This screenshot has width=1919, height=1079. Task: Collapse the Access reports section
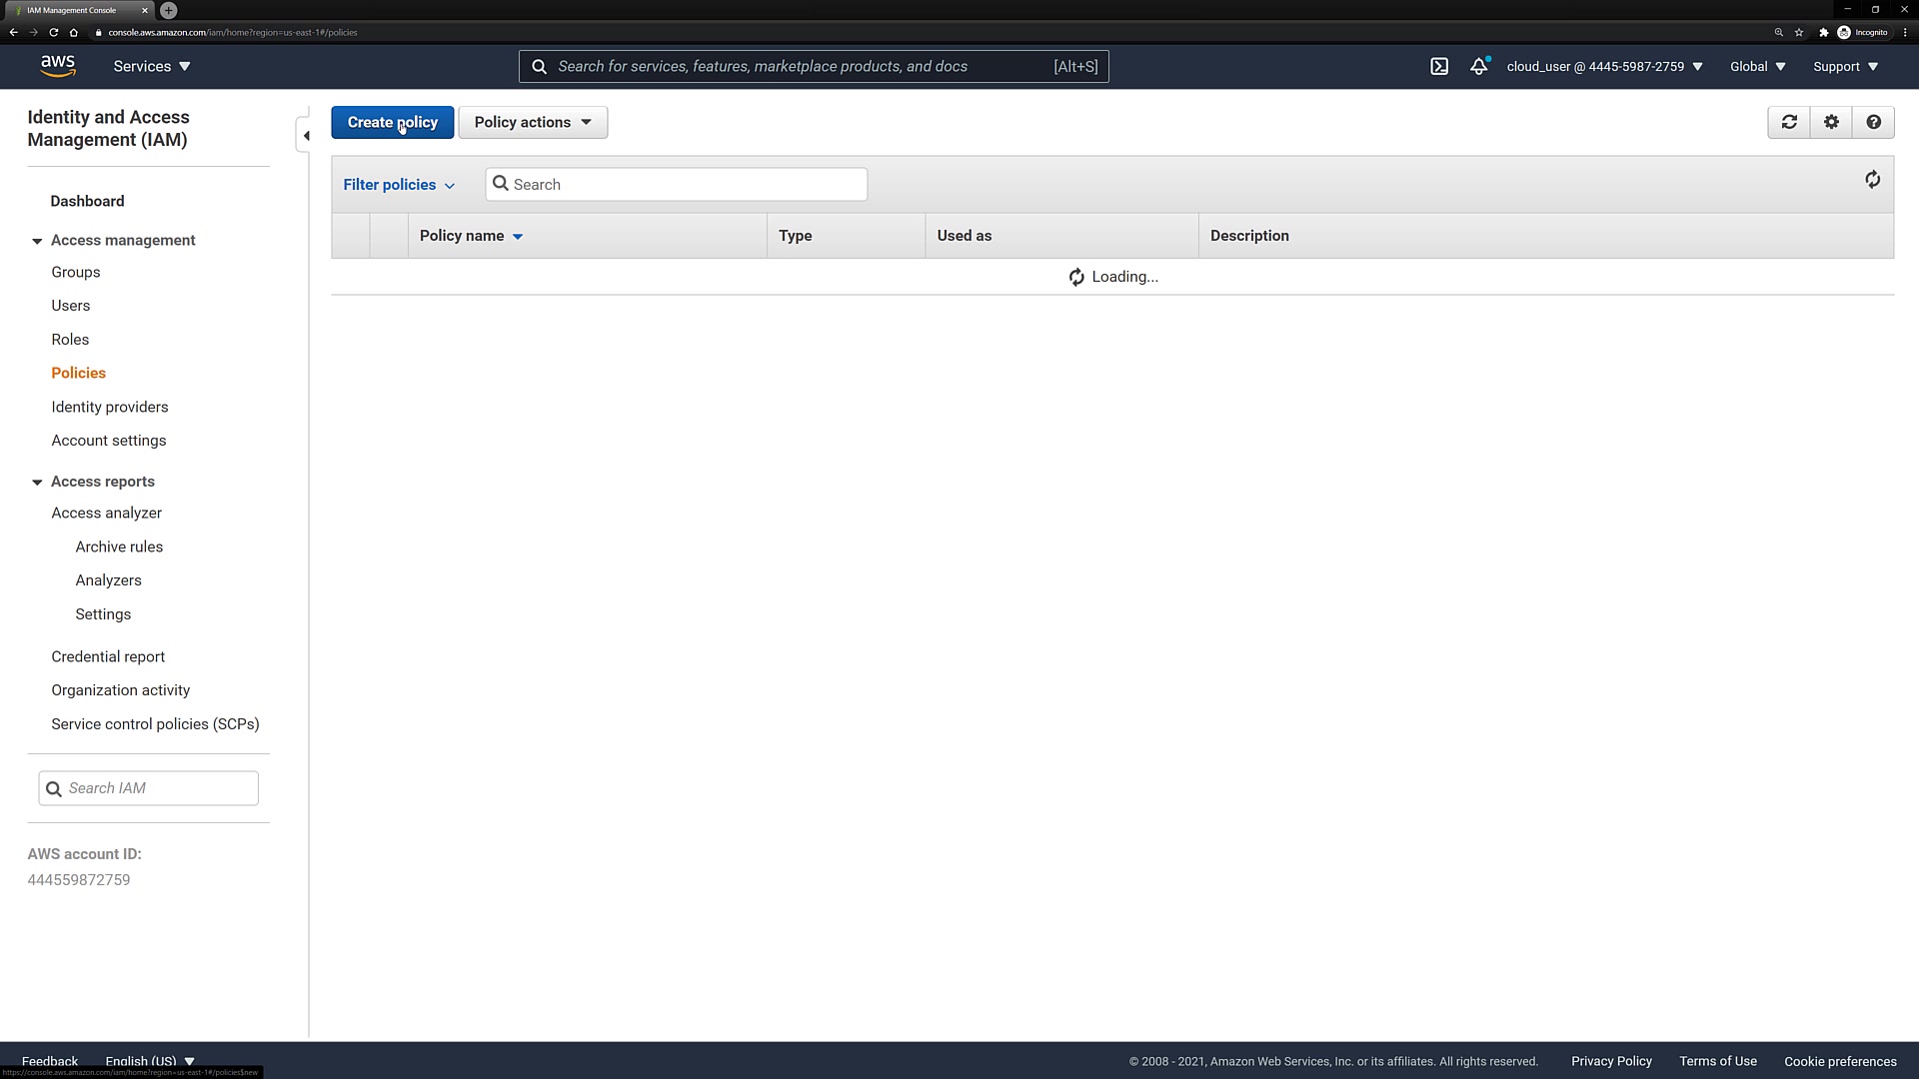(x=37, y=482)
